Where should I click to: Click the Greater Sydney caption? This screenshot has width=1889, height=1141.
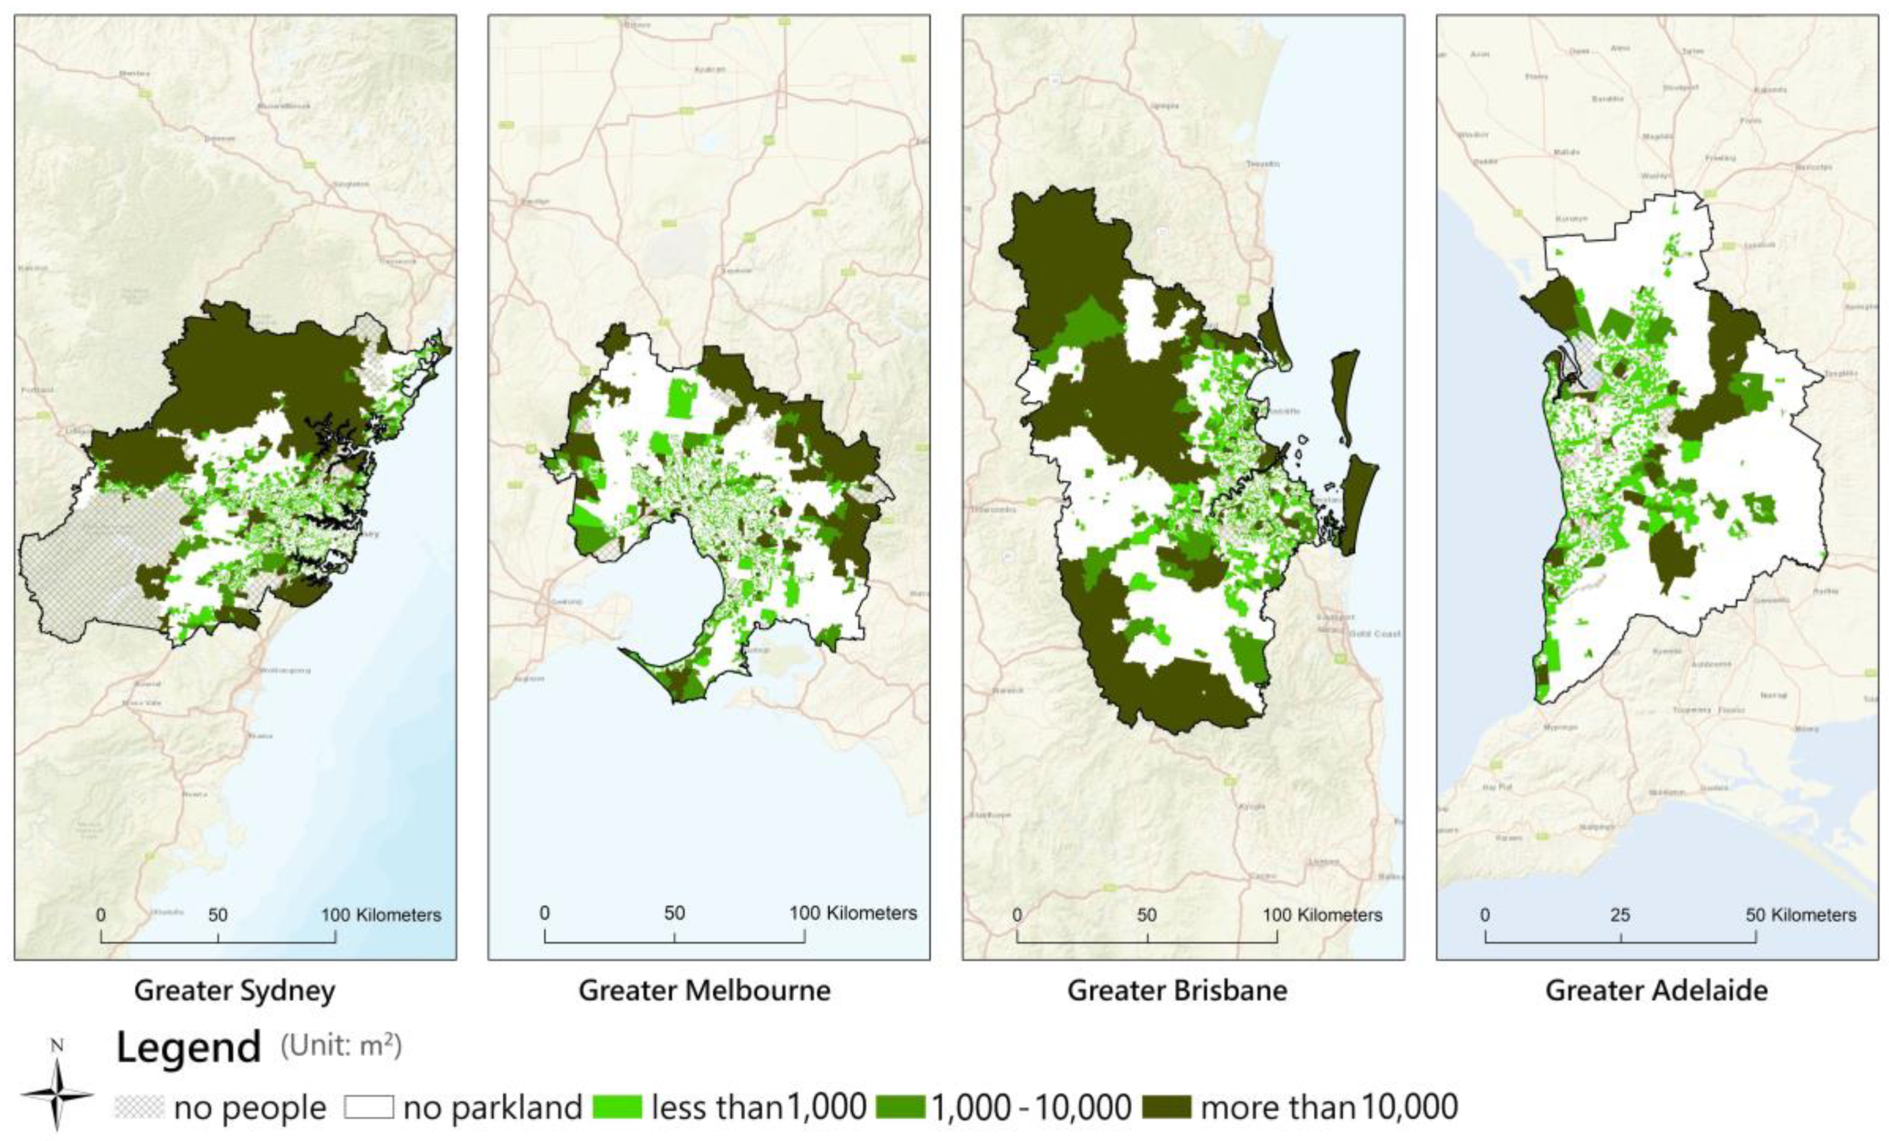coord(235,991)
